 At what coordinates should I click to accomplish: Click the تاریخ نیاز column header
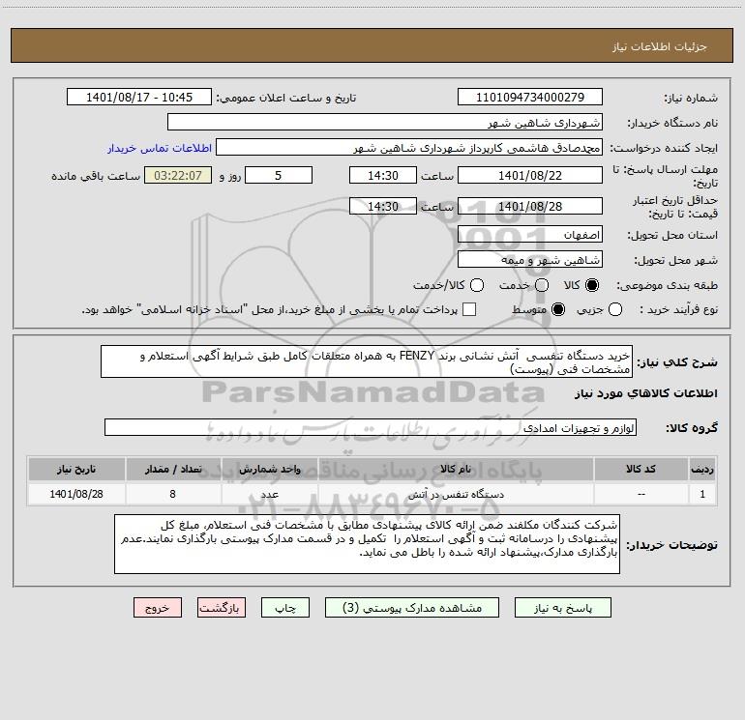pyautogui.click(x=76, y=469)
